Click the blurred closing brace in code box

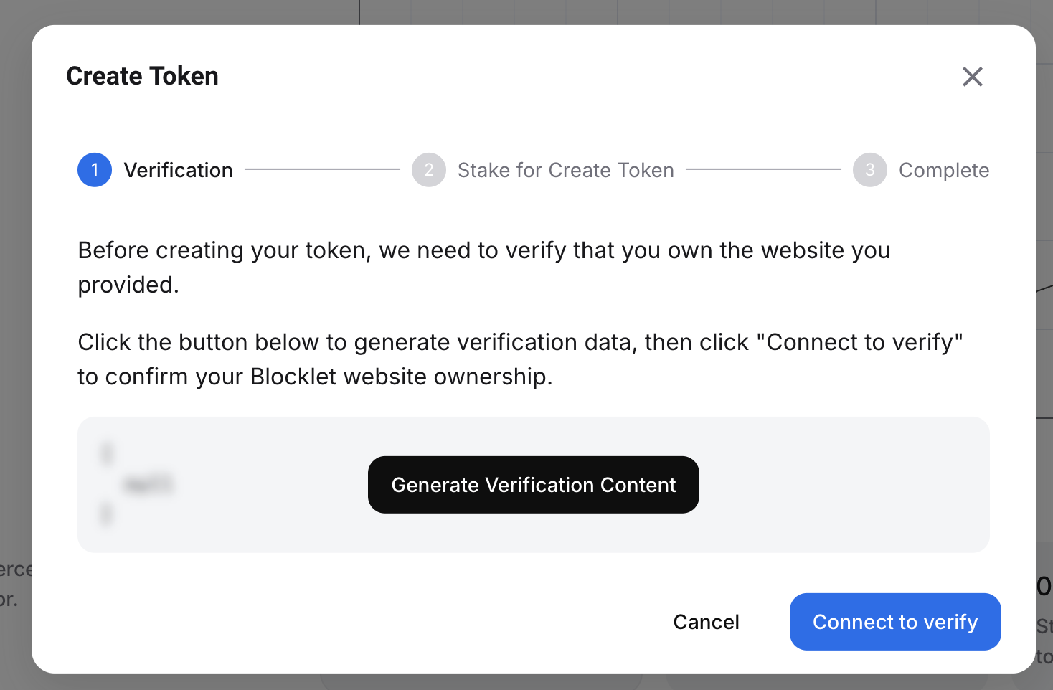[107, 514]
